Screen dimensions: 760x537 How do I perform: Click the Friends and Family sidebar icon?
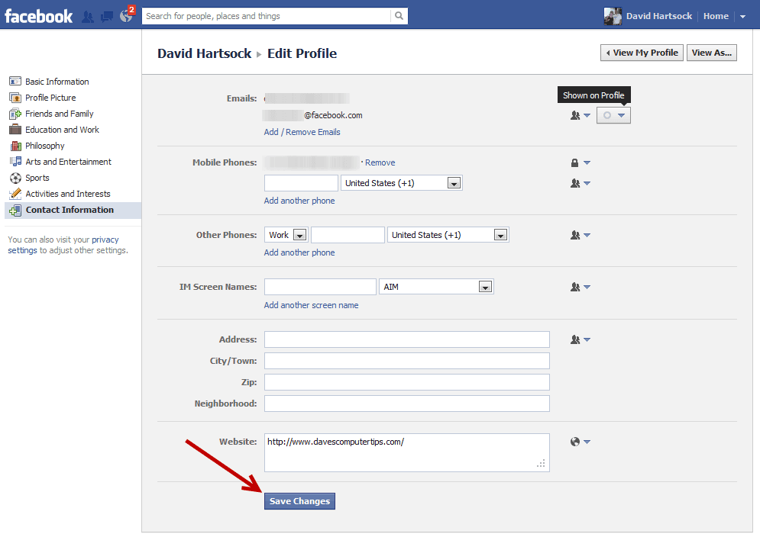pos(15,114)
